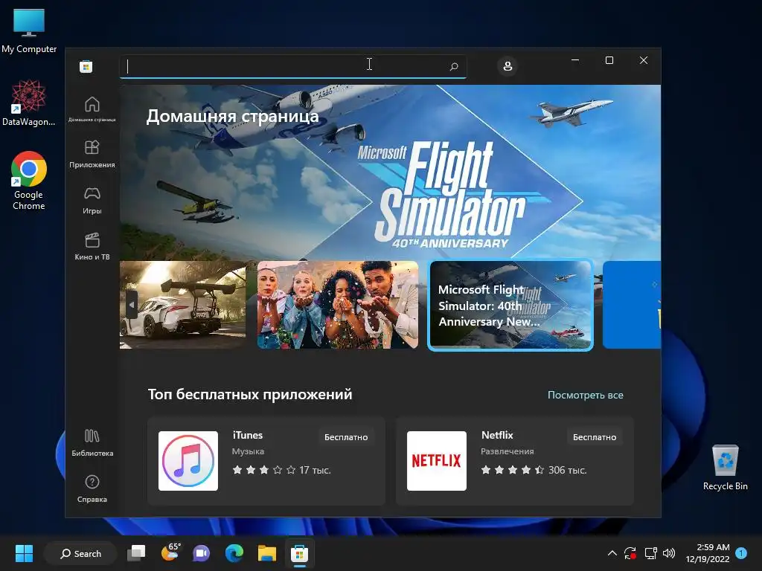Select the blue partially visible carousel thumbnail
This screenshot has height=571, width=762.
point(632,305)
